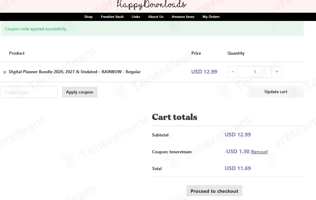316x200 pixels.
Task: Decrease quantity with the minus button
Action: coord(233,72)
